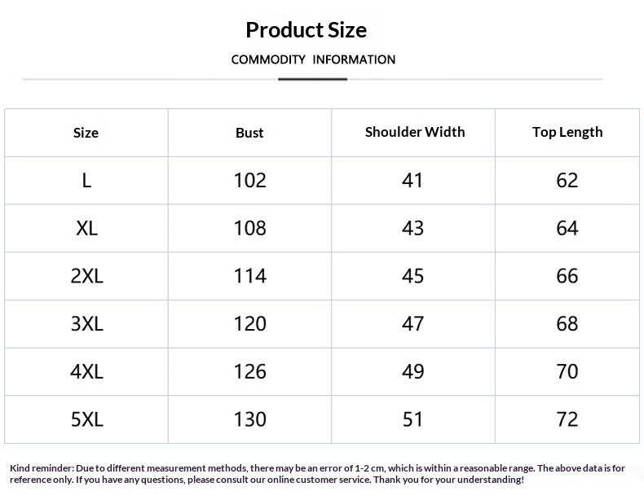Click the top length value 72
The image size is (644, 500).
coord(567,419)
